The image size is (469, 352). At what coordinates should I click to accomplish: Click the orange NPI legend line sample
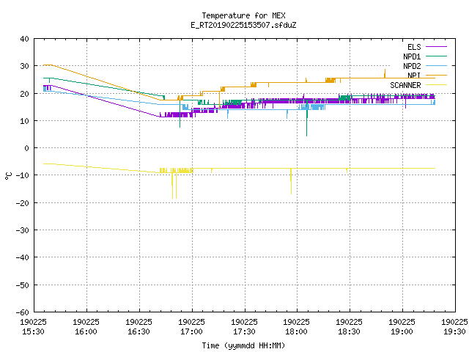(x=436, y=75)
